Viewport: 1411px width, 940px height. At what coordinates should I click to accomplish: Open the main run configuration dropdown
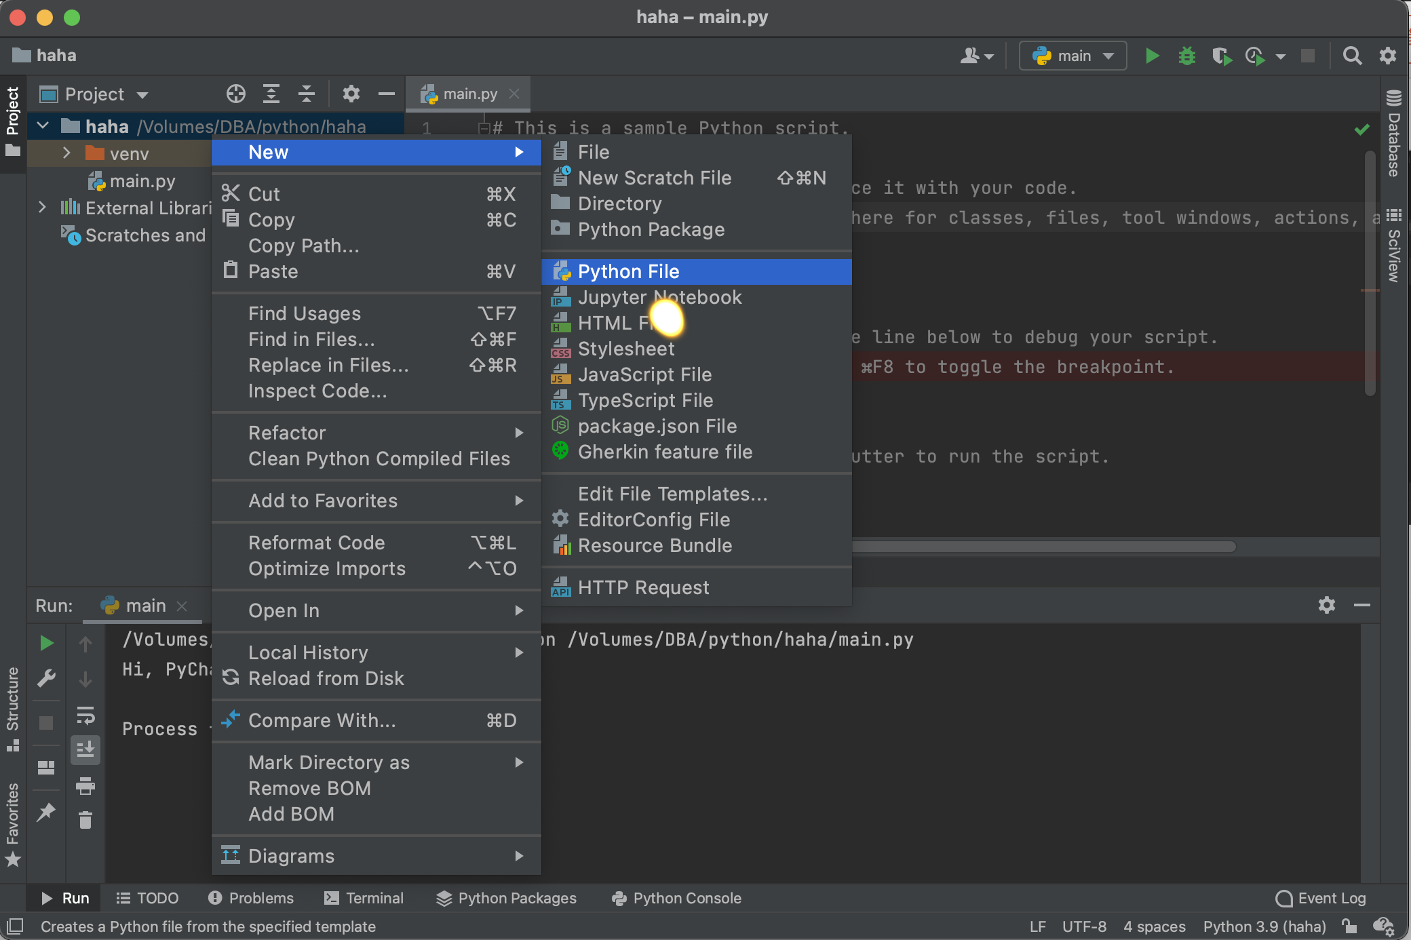tap(1072, 56)
